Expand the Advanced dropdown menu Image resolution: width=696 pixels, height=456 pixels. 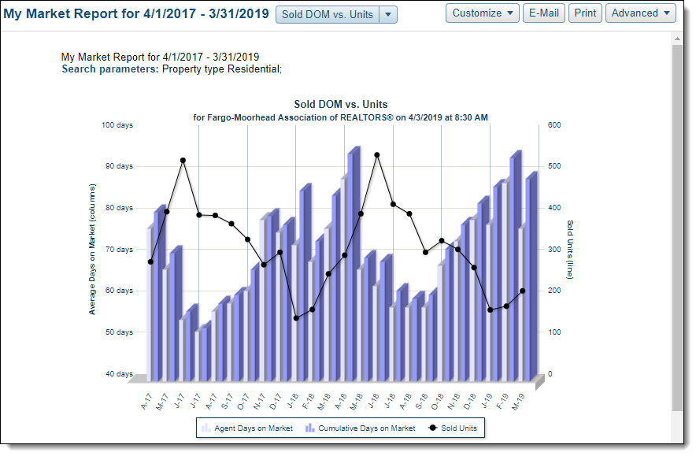tap(640, 13)
